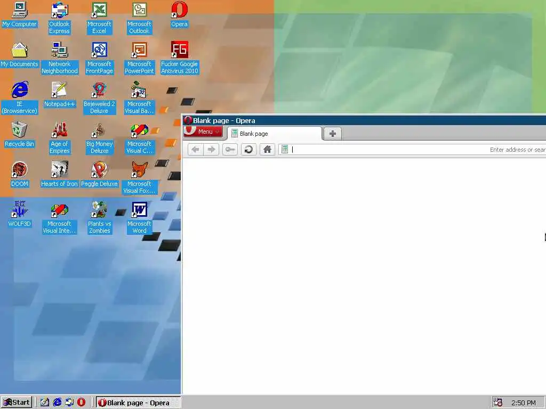This screenshot has height=409, width=546.
Task: Open the password wand key button
Action: [x=230, y=150]
